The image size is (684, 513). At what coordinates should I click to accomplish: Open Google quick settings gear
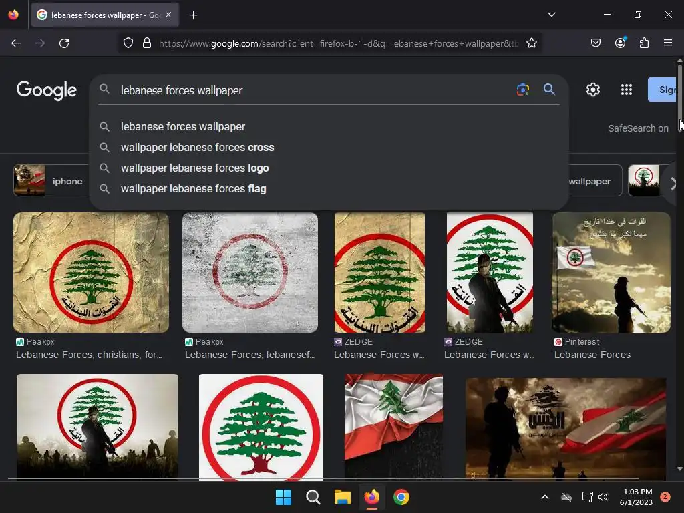pos(593,90)
